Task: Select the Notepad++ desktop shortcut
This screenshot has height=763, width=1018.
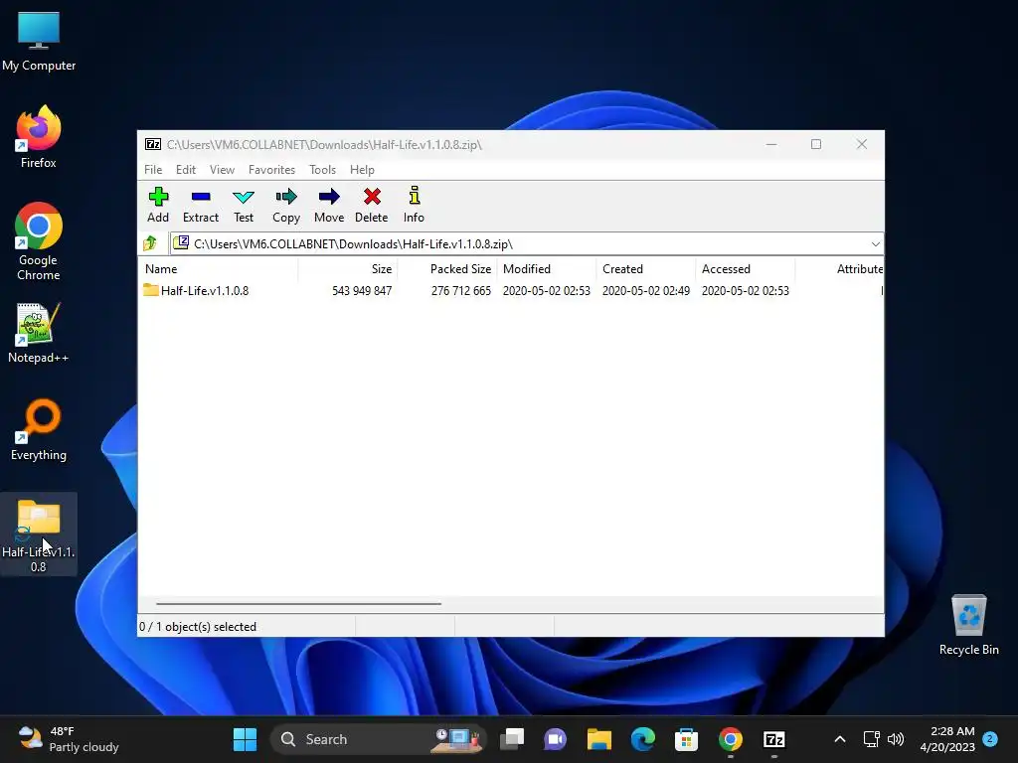Action: click(x=39, y=333)
